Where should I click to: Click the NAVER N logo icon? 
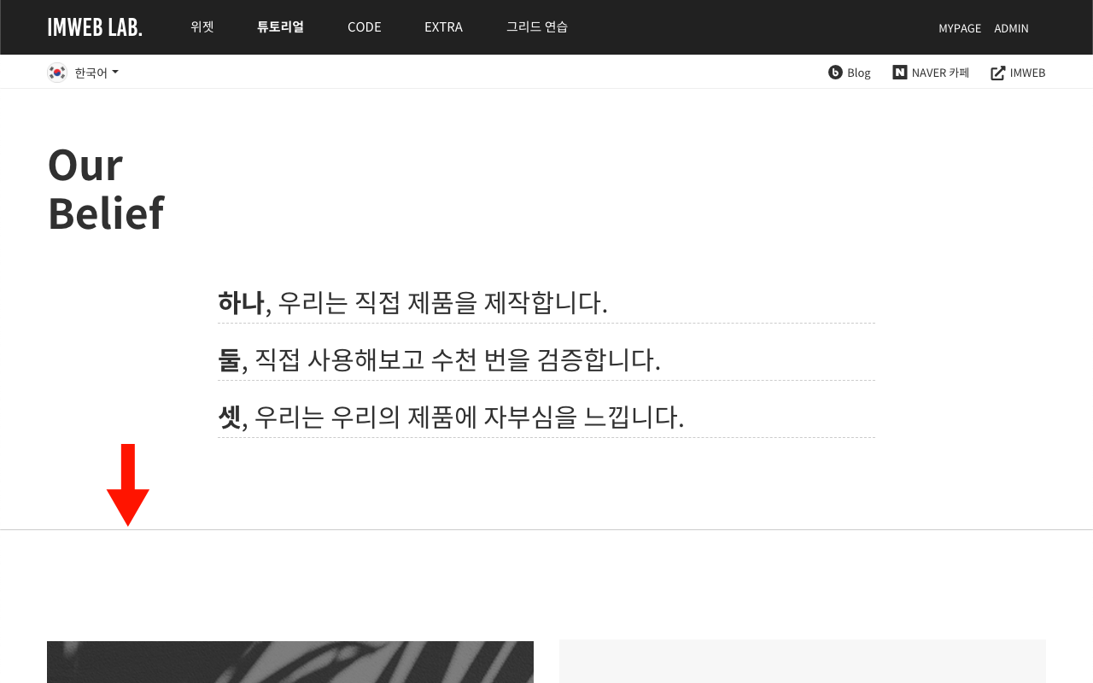[x=899, y=73]
